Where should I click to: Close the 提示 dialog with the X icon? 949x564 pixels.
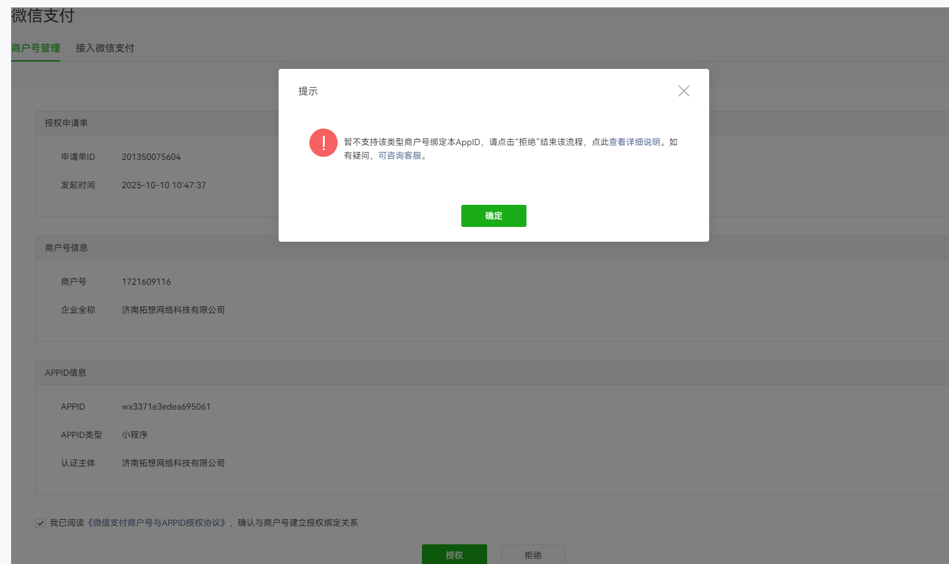click(x=683, y=91)
